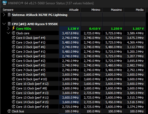The image size is (148, 114).
Task: Click Core VIDs current value 1.138 V
Action: 73,29
